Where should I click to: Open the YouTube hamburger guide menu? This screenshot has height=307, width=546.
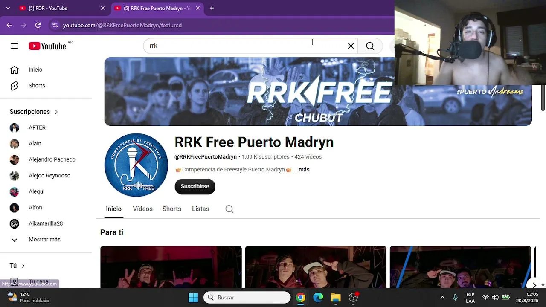point(15,46)
